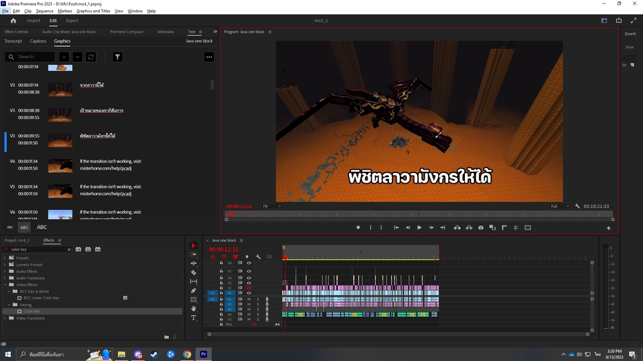Screen dimensions: 643x361
Task: Select the Type tool
Action: coord(194,318)
